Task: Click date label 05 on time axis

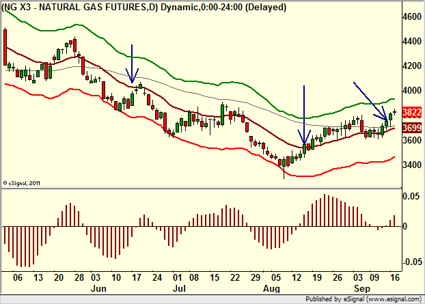Action: (276, 277)
